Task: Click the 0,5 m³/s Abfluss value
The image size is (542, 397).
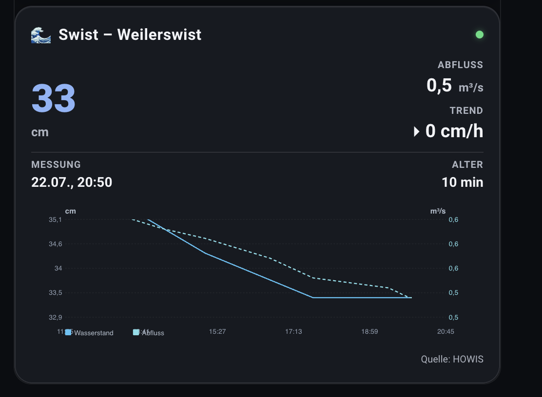Action: click(455, 85)
